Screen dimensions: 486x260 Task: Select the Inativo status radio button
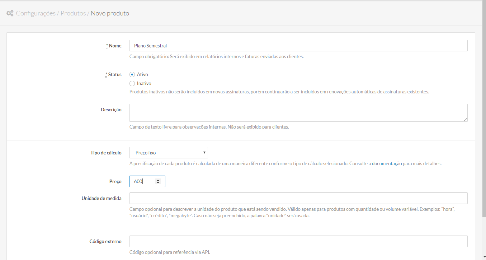[132, 83]
